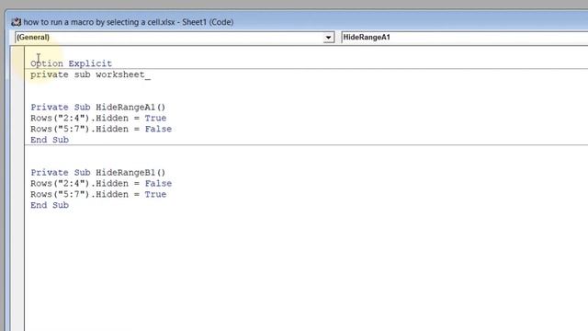Click the (General) object box text
This screenshot has width=588, height=331.
[x=33, y=37]
